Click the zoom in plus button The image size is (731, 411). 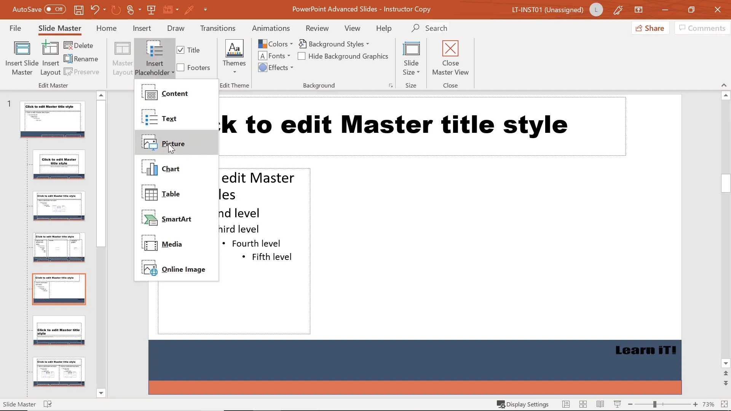click(x=695, y=404)
